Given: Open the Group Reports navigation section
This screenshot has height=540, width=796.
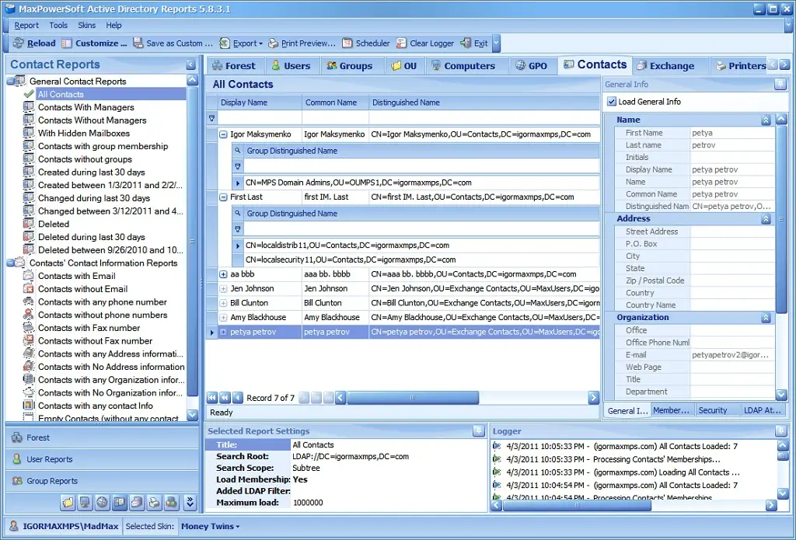Looking at the screenshot, I should pos(102,481).
